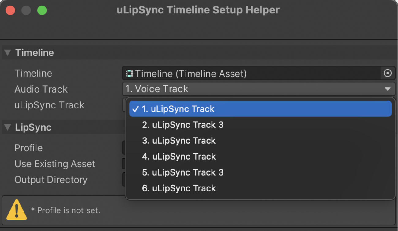Click the Timeline (Timeline Asset) field

coord(251,74)
